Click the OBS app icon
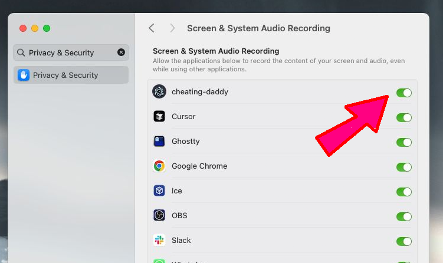This screenshot has height=263, width=443. [159, 215]
